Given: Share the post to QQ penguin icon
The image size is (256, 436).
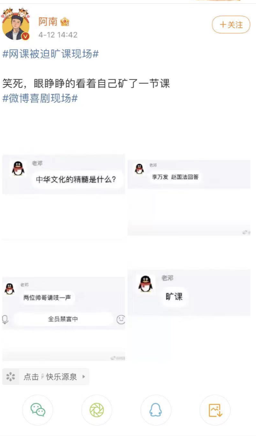Looking at the screenshot, I should (156, 410).
